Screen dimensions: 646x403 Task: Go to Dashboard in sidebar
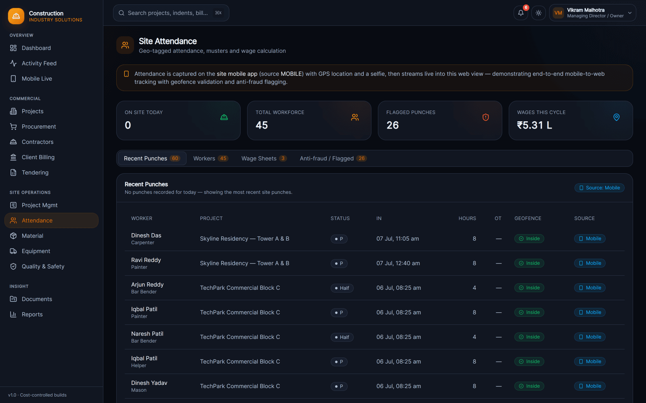click(x=51, y=48)
